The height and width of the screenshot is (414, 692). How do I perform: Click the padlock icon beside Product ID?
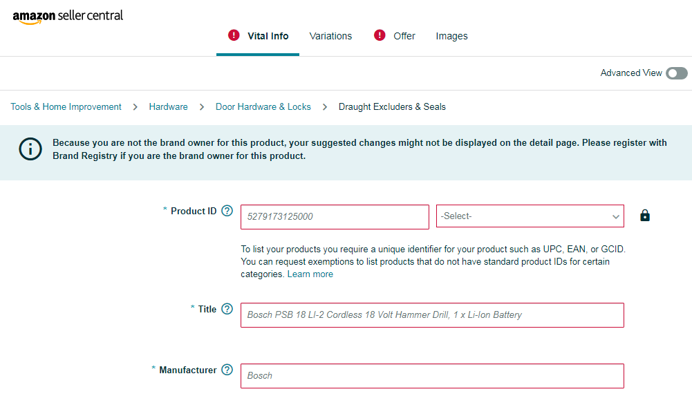click(645, 216)
